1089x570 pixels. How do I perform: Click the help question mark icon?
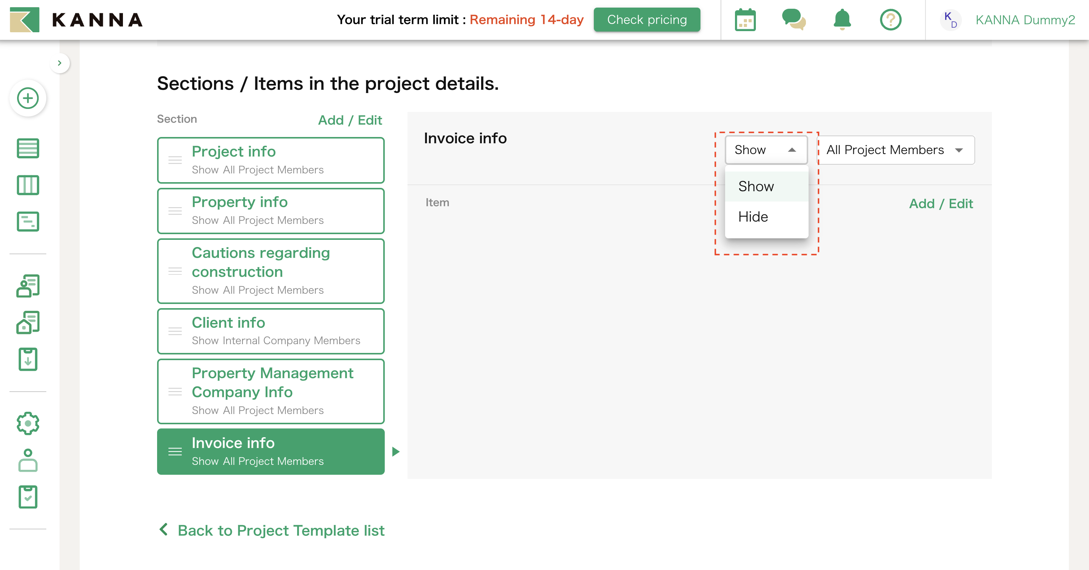[x=890, y=20]
